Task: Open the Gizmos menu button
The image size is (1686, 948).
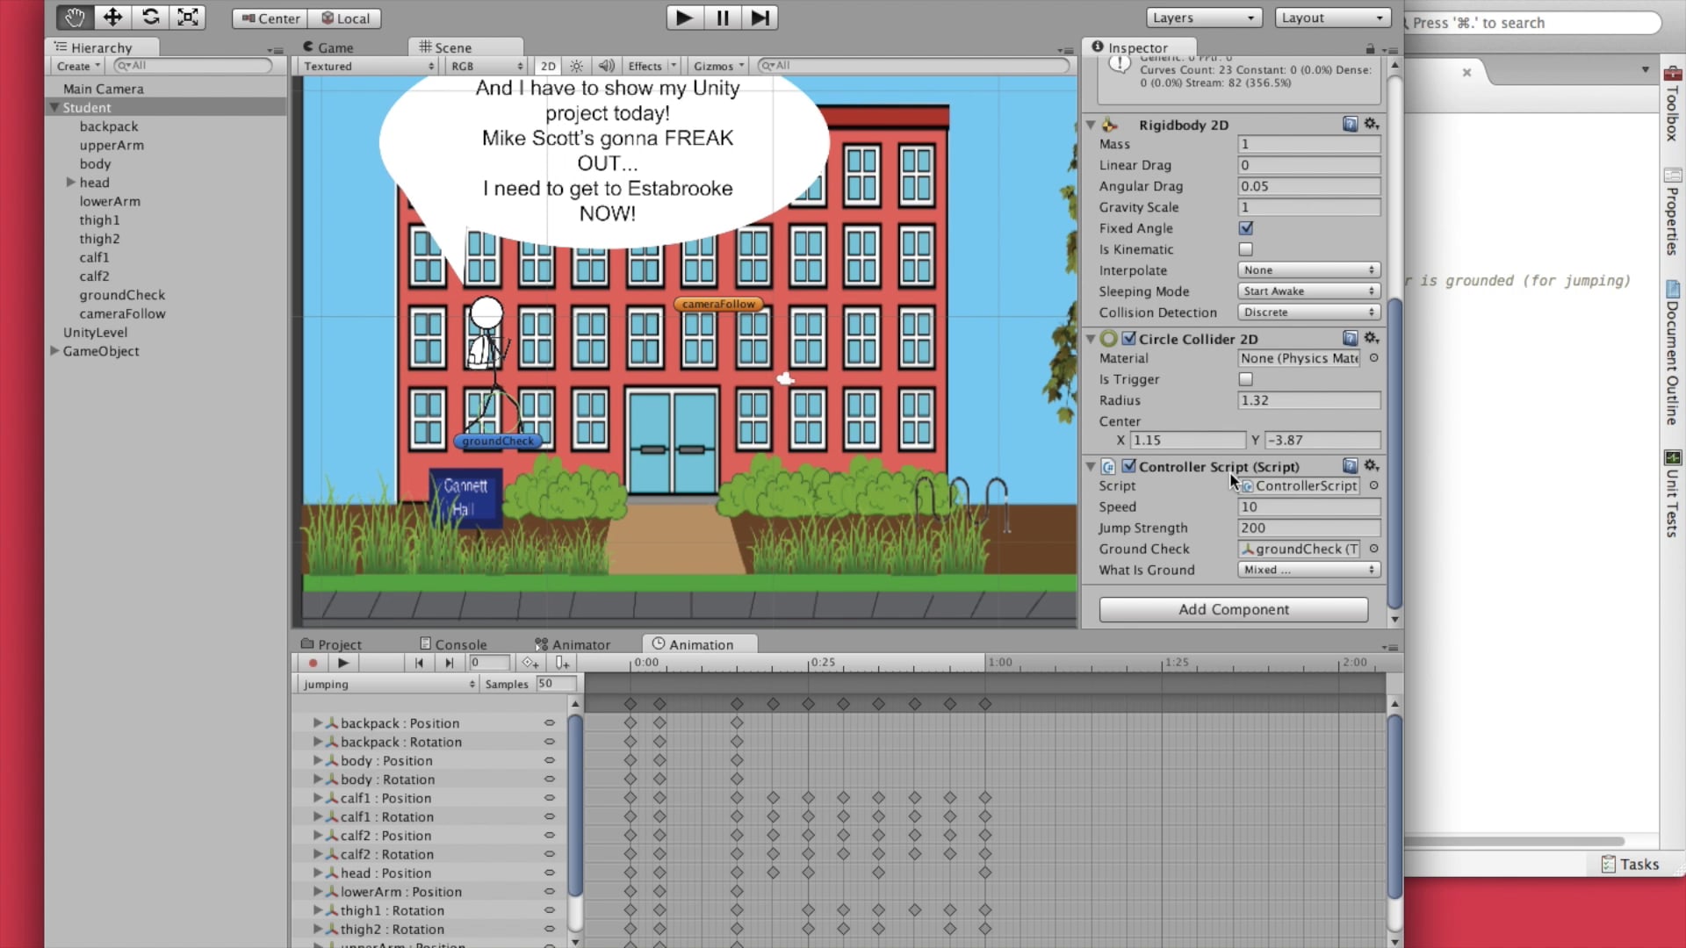Action: [x=718, y=66]
